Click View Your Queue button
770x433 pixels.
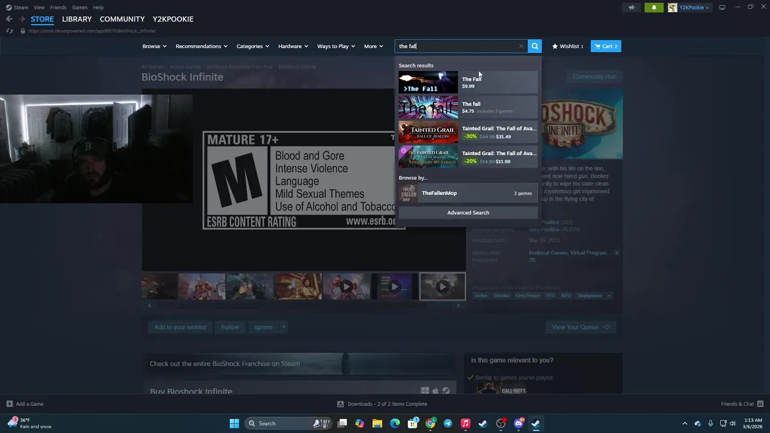581,327
